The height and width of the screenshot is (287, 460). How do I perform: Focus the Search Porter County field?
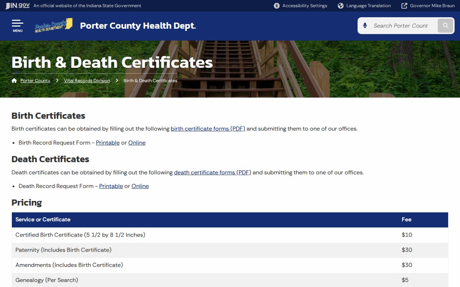pos(401,26)
